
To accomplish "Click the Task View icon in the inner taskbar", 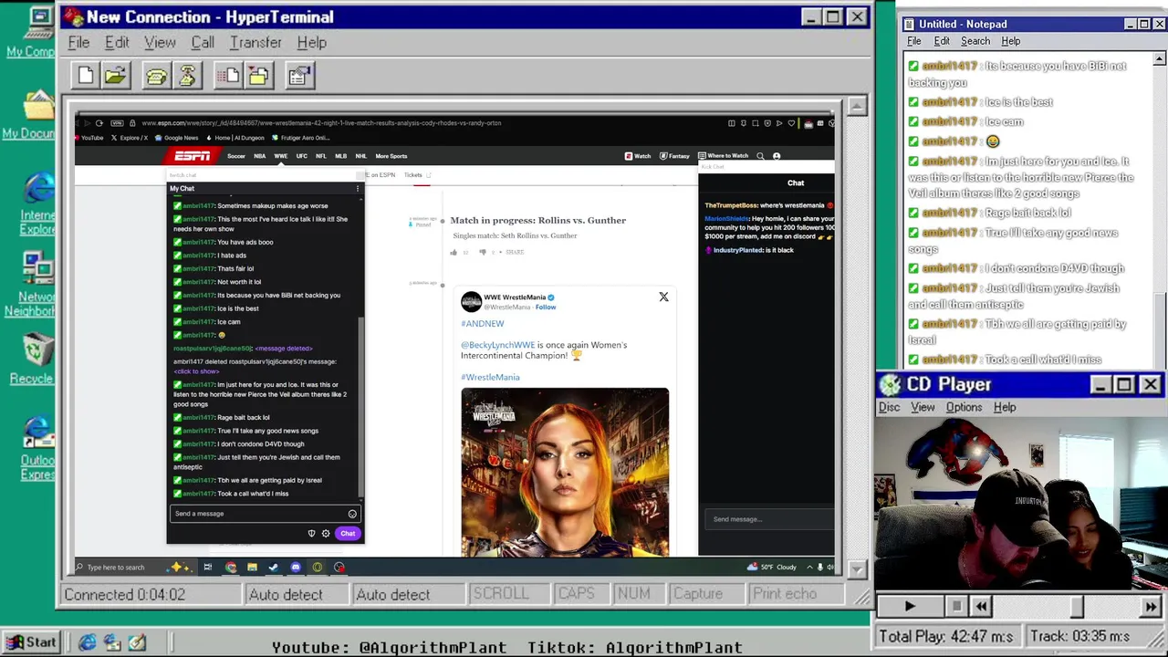I will pyautogui.click(x=208, y=568).
